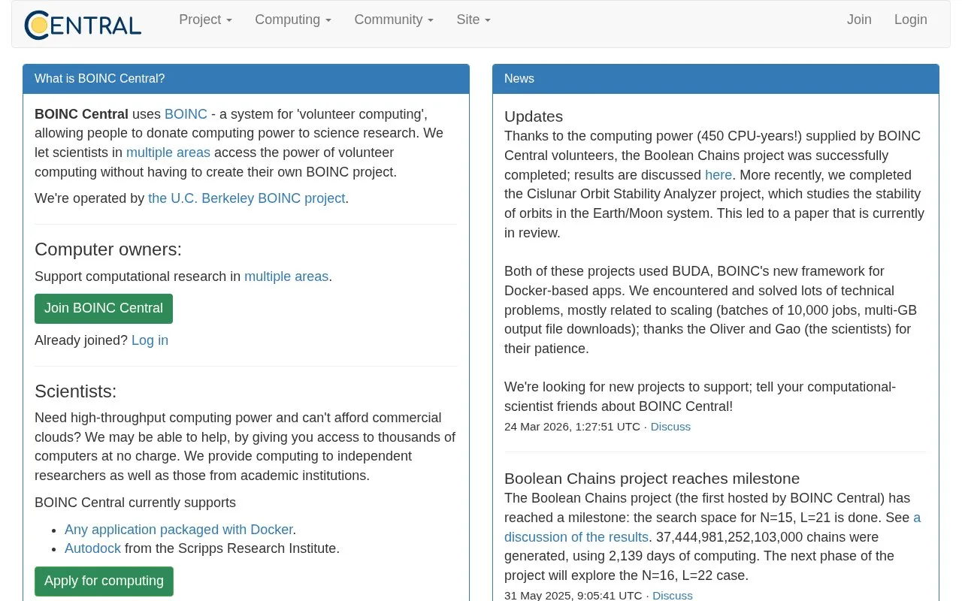Image resolution: width=962 pixels, height=601 pixels.
Task: Click the 'What is BOINC Central?' panel header
Action: pos(247,79)
